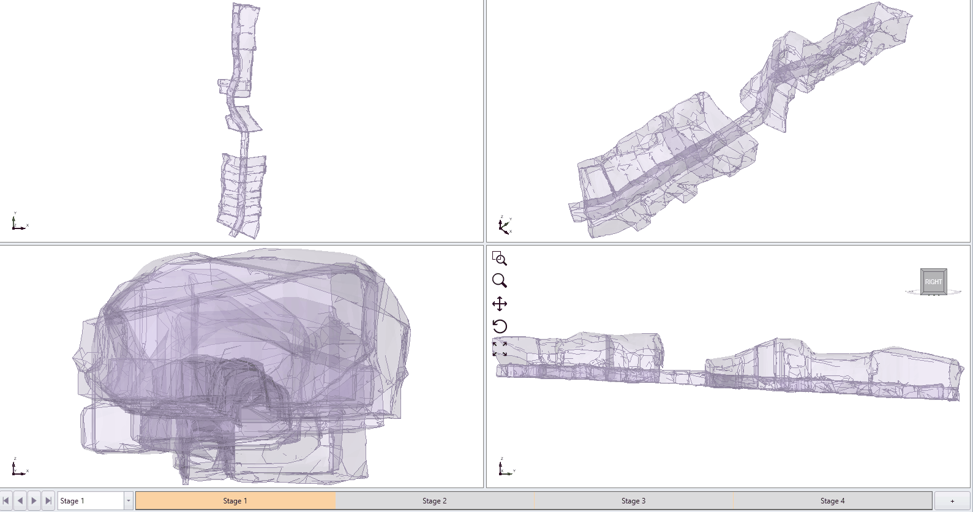Viewport: 973px width, 512px height.
Task: Click the RIGHT face of view cube
Action: tap(933, 282)
